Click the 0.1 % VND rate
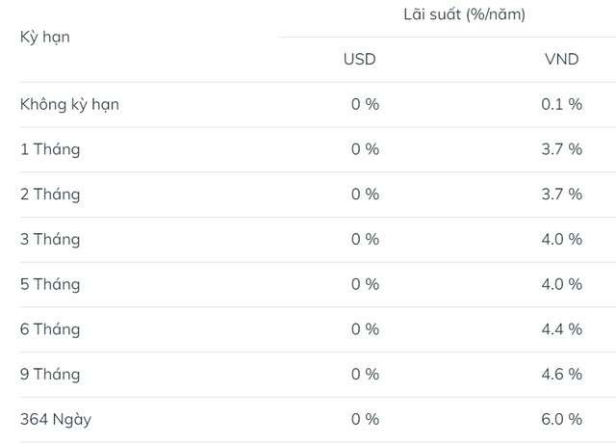This screenshot has width=616, height=444. click(x=561, y=104)
